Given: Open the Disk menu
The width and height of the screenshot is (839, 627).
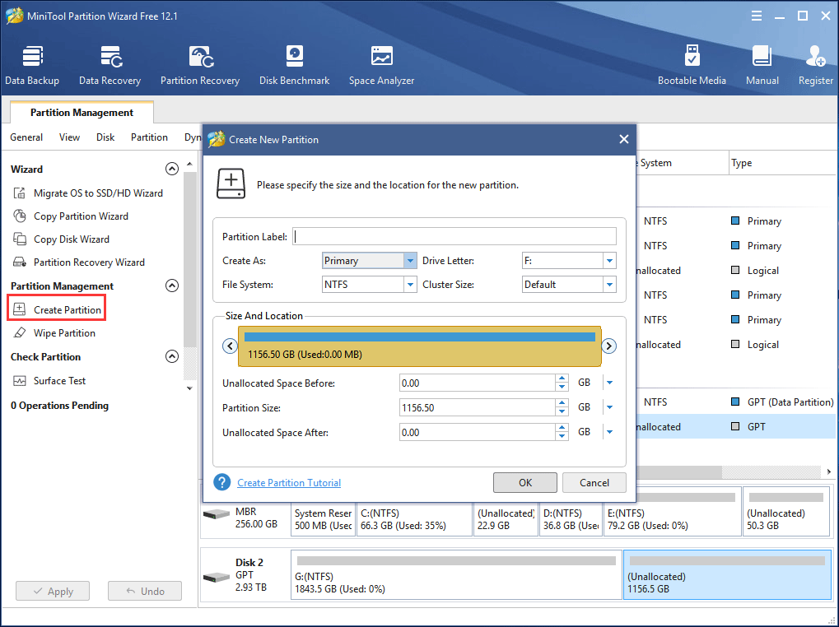Looking at the screenshot, I should click(105, 137).
